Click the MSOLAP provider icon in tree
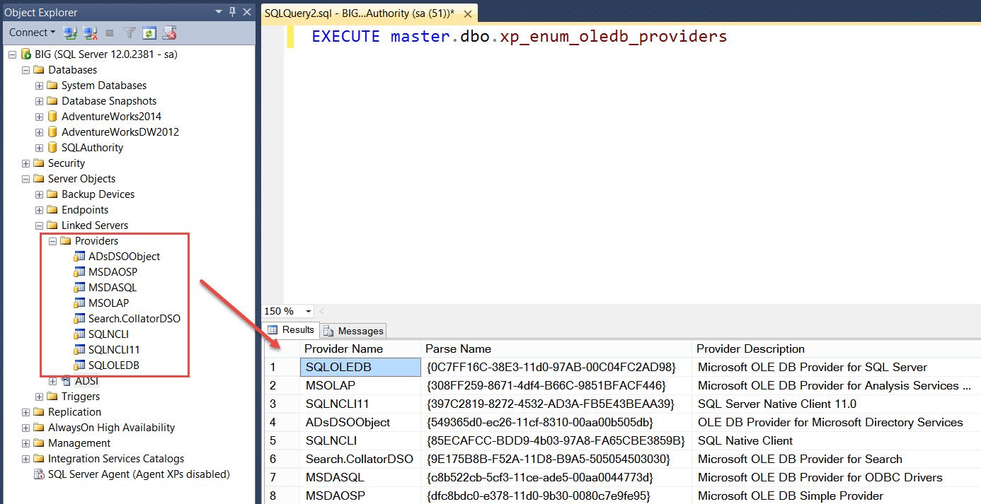Viewport: 981px width, 504px height. pos(79,303)
